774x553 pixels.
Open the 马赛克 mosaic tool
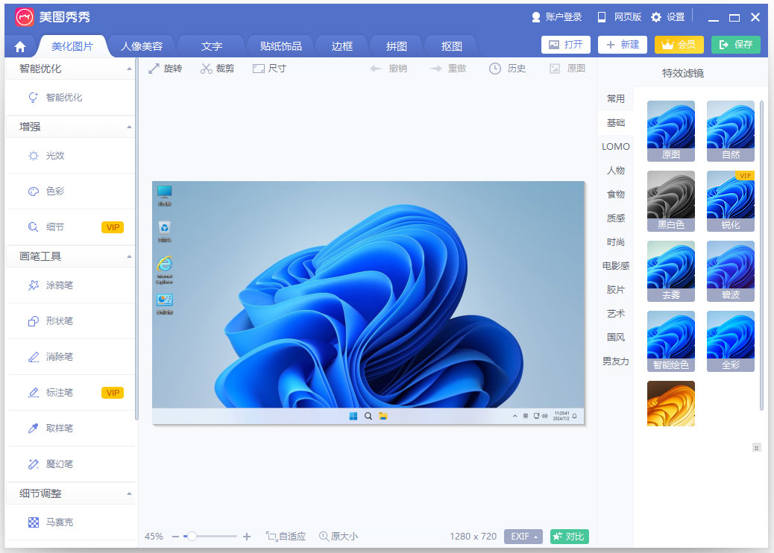pyautogui.click(x=64, y=522)
